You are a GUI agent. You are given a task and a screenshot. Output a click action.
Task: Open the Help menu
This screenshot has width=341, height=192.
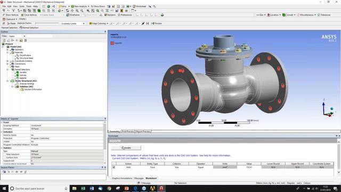[x=35, y=6]
